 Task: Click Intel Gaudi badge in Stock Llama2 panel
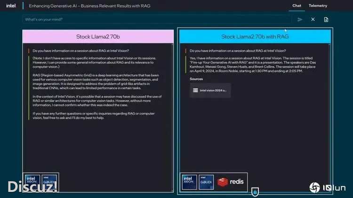49,182
